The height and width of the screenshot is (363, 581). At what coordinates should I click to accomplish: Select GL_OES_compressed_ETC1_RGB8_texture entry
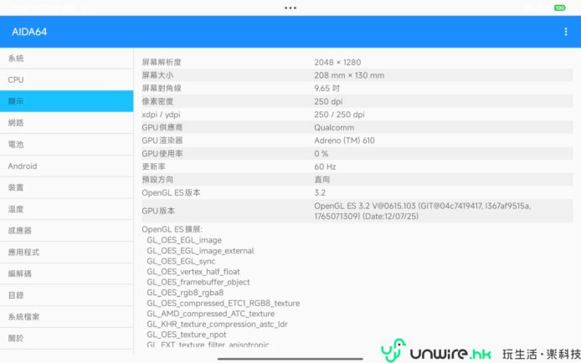pos(224,303)
